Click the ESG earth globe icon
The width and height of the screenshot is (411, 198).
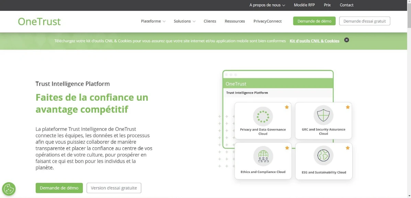tap(323, 156)
